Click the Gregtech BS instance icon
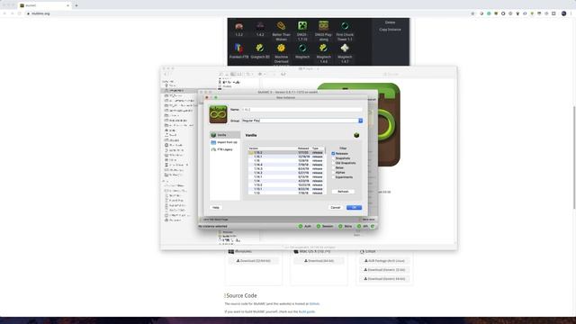 [260, 48]
